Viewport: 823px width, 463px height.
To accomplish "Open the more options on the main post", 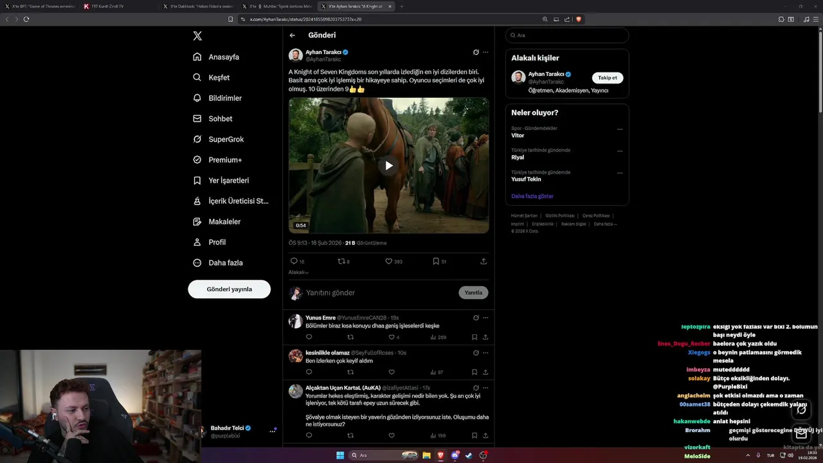I will pyautogui.click(x=485, y=52).
